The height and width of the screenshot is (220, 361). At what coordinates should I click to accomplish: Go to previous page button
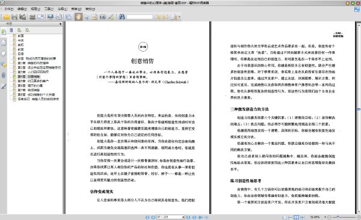pos(153,217)
